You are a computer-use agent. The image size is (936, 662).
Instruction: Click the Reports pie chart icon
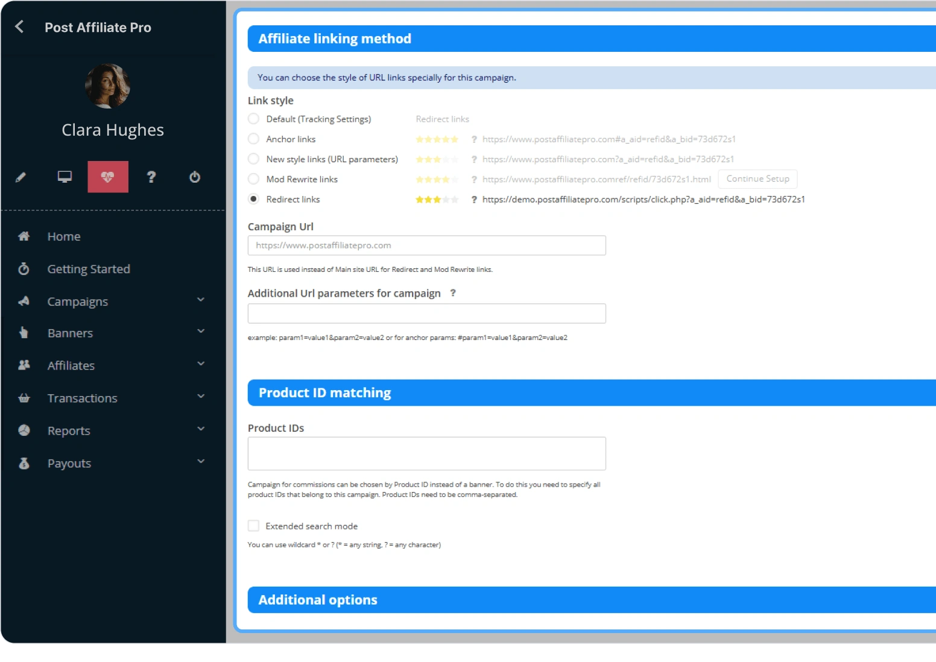[x=24, y=430]
